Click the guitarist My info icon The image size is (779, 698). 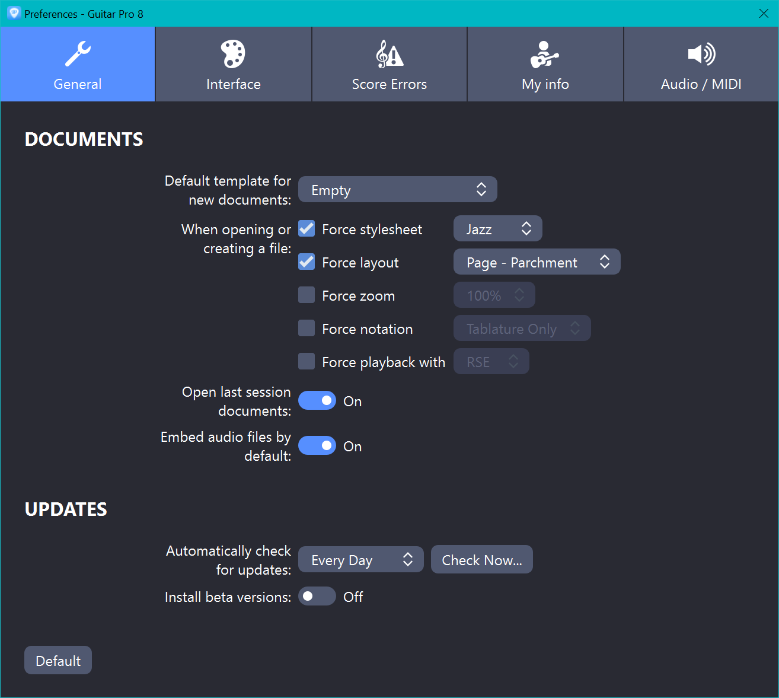coord(545,54)
